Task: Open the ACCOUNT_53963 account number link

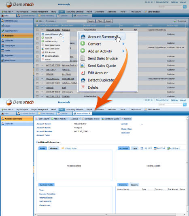Action: tap(53, 30)
